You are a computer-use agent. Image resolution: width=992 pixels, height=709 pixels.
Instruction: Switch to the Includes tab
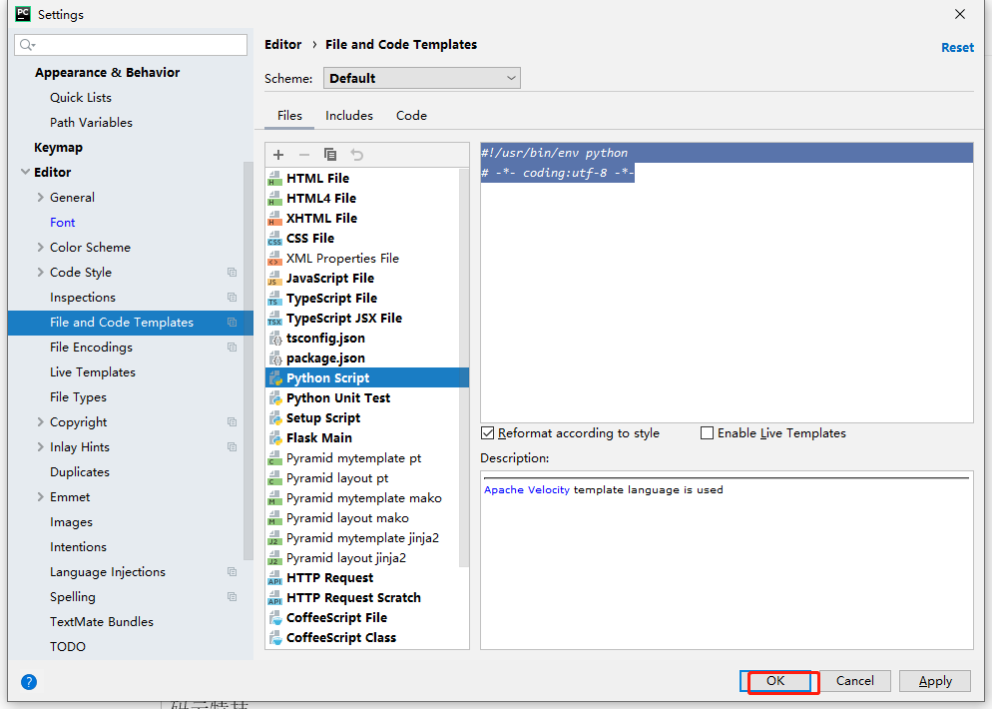pyautogui.click(x=349, y=116)
